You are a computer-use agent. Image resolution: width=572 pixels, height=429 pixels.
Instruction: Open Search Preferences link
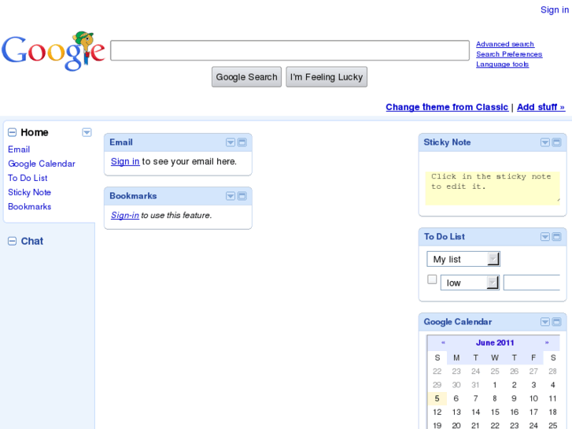[x=509, y=54]
